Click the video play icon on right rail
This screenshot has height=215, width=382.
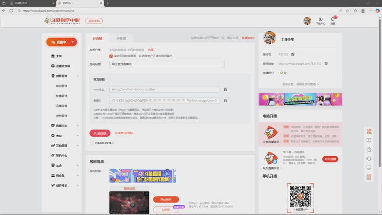[369, 140]
